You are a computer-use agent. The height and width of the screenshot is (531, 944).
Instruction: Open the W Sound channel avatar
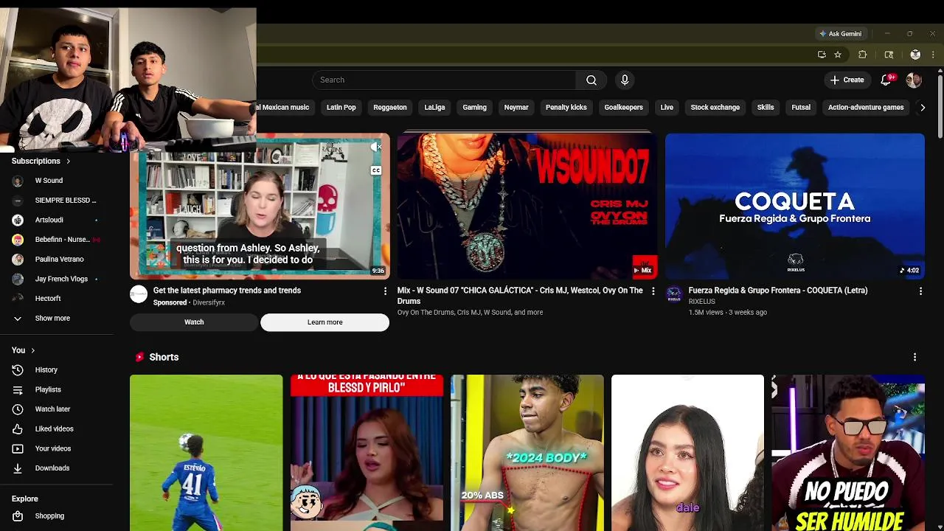point(18,180)
